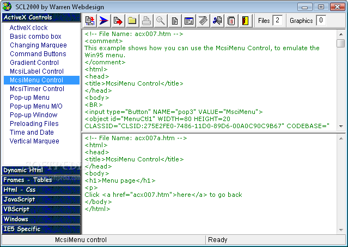The height and width of the screenshot is (247, 348).
Task: Click the yellow exit door icon
Action: click(245, 21)
